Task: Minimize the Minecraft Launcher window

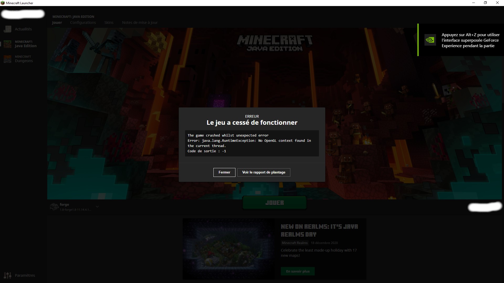Action: tap(474, 3)
